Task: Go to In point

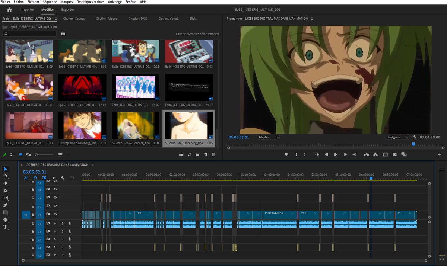Action: pyautogui.click(x=317, y=154)
